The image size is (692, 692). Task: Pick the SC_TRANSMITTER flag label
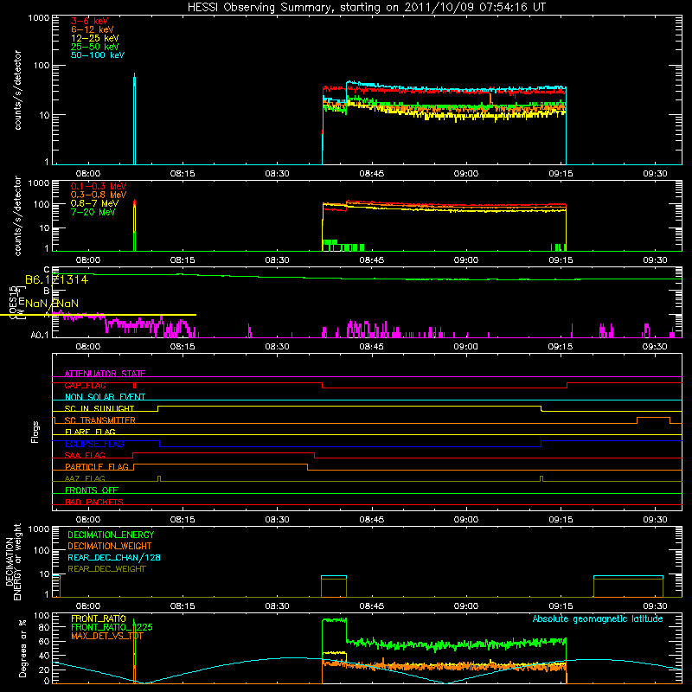100,420
